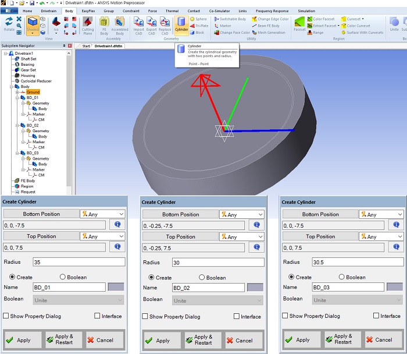Screen dimensions: 407x354
Task: Open the Contact ribbon tab
Action: tap(194, 11)
